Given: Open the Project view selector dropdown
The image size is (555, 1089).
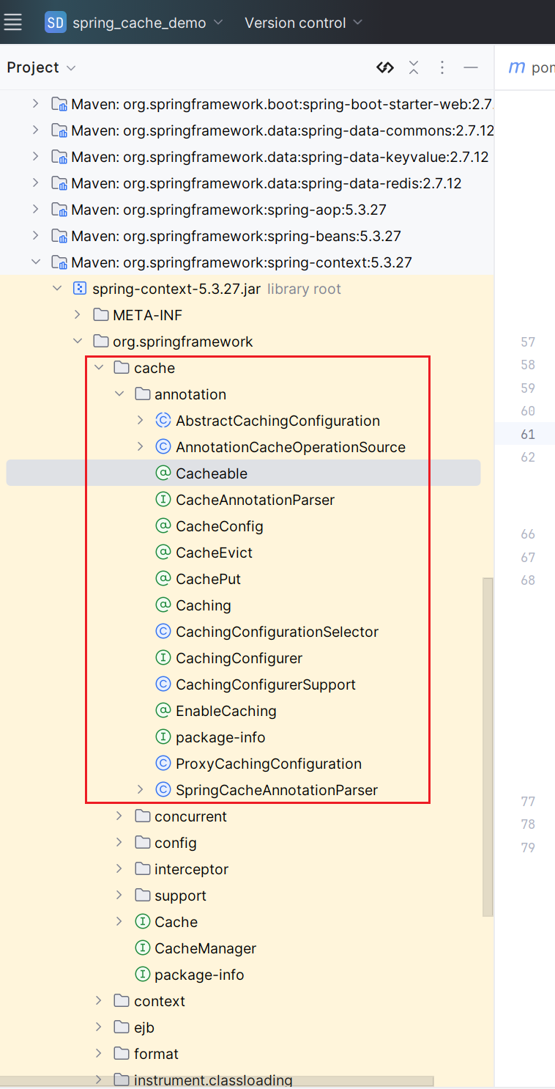Looking at the screenshot, I should pos(41,67).
